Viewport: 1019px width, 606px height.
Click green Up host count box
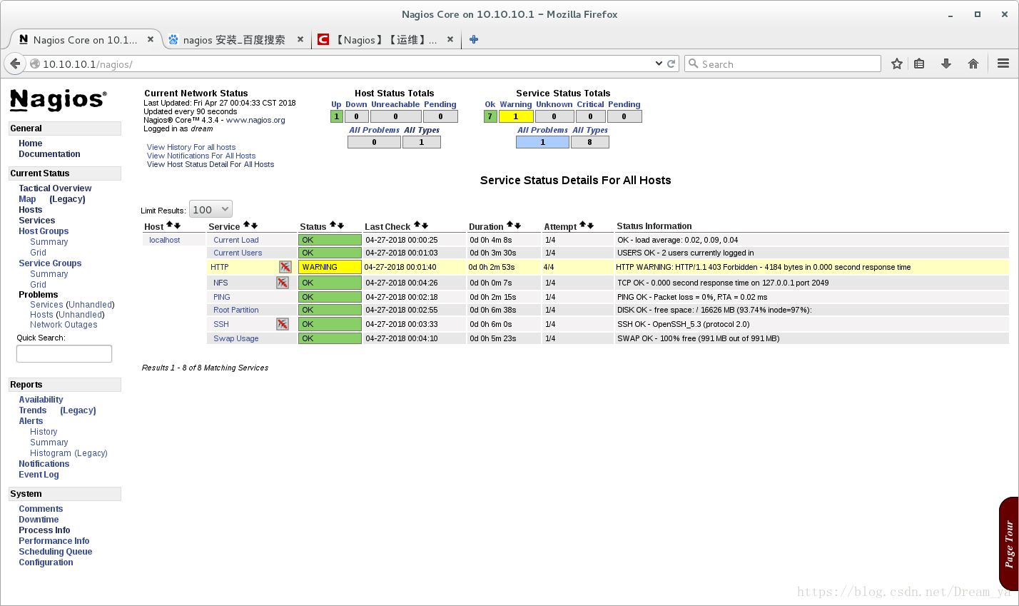click(337, 116)
